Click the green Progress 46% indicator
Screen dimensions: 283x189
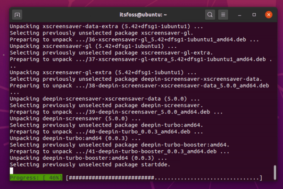tap(36, 178)
